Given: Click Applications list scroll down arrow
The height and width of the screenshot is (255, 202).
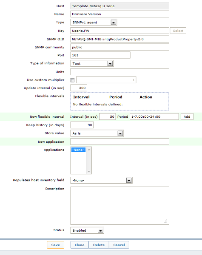Looking at the screenshot, I should [x=89, y=171].
